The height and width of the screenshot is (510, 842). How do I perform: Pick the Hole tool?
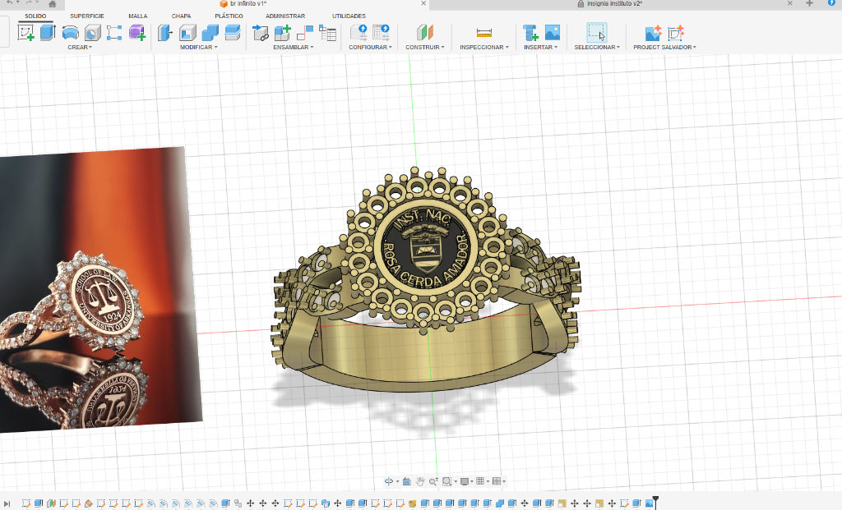(92, 33)
